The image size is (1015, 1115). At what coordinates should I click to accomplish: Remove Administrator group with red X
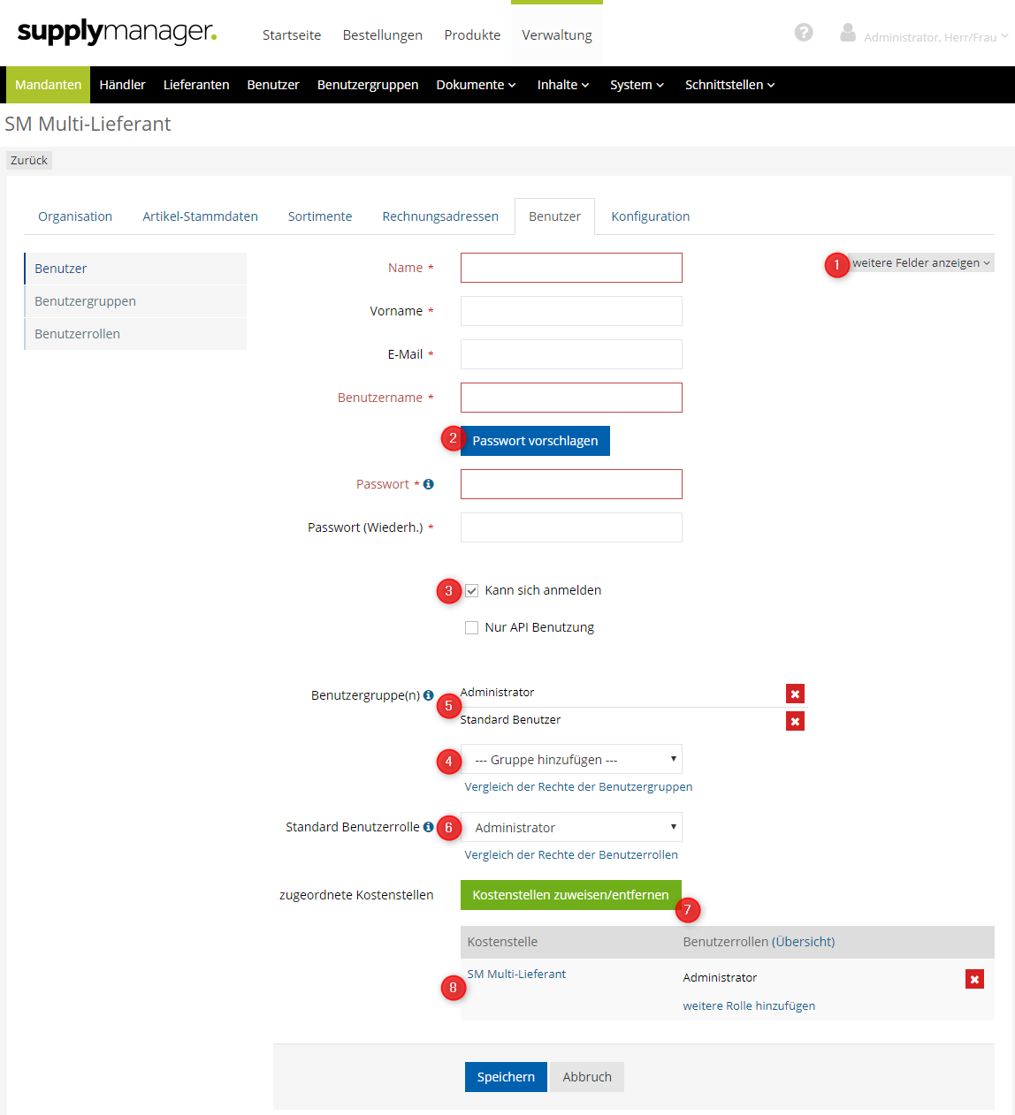point(795,694)
